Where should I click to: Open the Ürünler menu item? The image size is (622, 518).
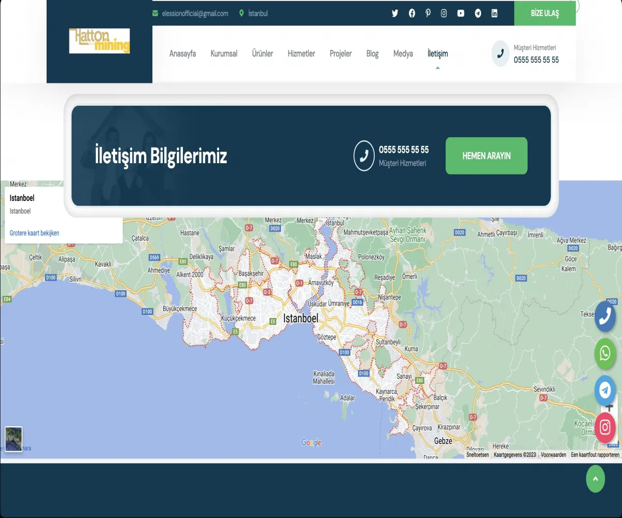tap(262, 53)
